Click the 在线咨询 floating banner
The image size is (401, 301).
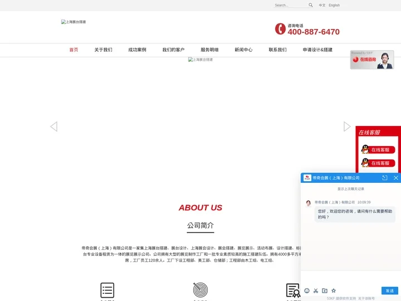pyautogui.click(x=372, y=60)
